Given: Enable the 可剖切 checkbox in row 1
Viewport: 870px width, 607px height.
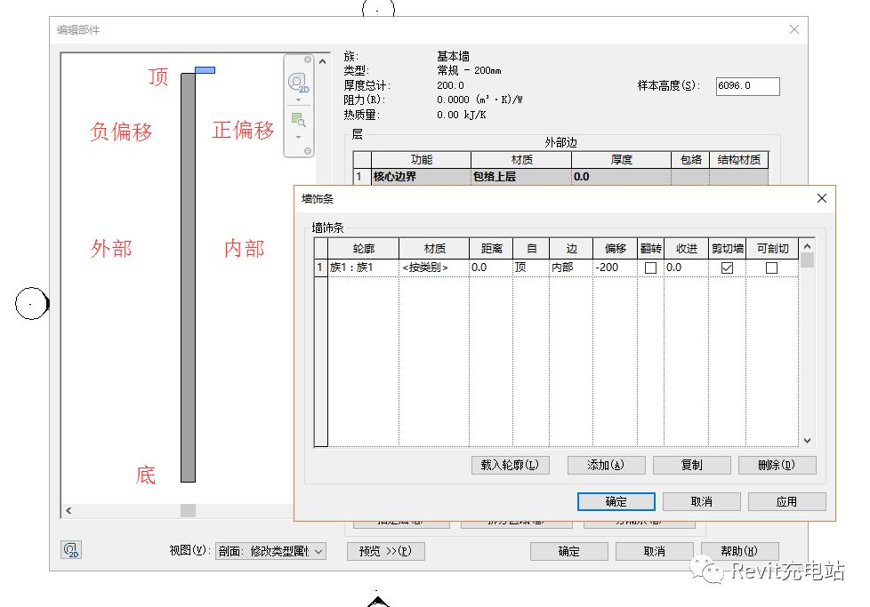Looking at the screenshot, I should click(771, 268).
